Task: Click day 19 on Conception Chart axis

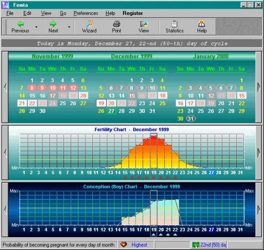Action: [x=154, y=230]
